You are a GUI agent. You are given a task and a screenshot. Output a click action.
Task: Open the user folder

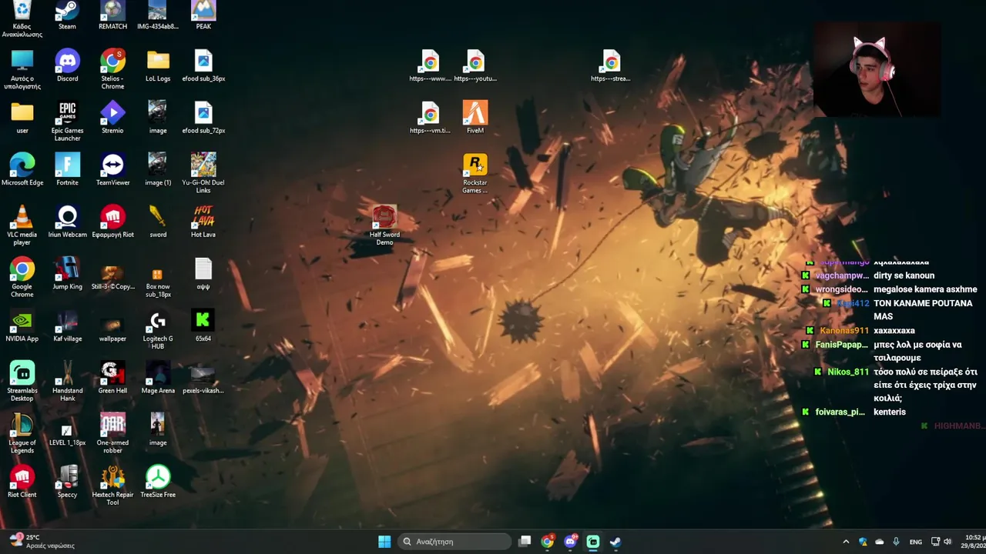[x=22, y=117]
